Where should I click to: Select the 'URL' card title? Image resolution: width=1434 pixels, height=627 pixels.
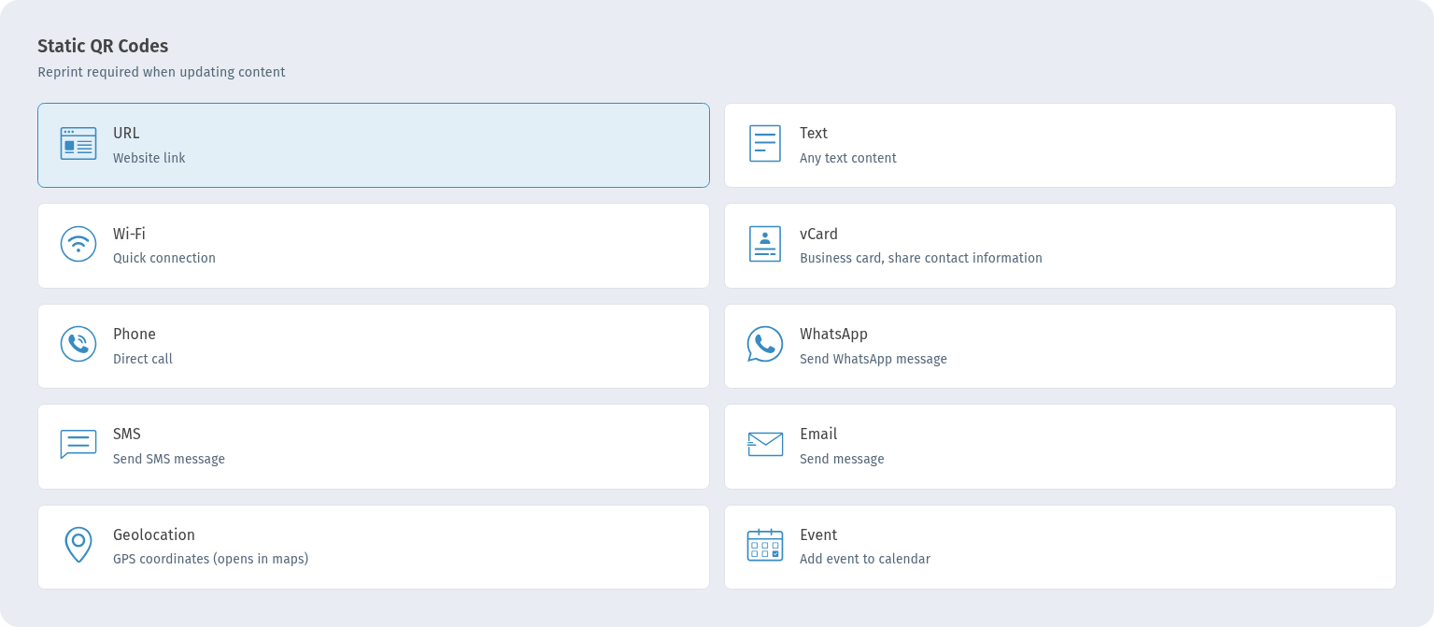(126, 134)
